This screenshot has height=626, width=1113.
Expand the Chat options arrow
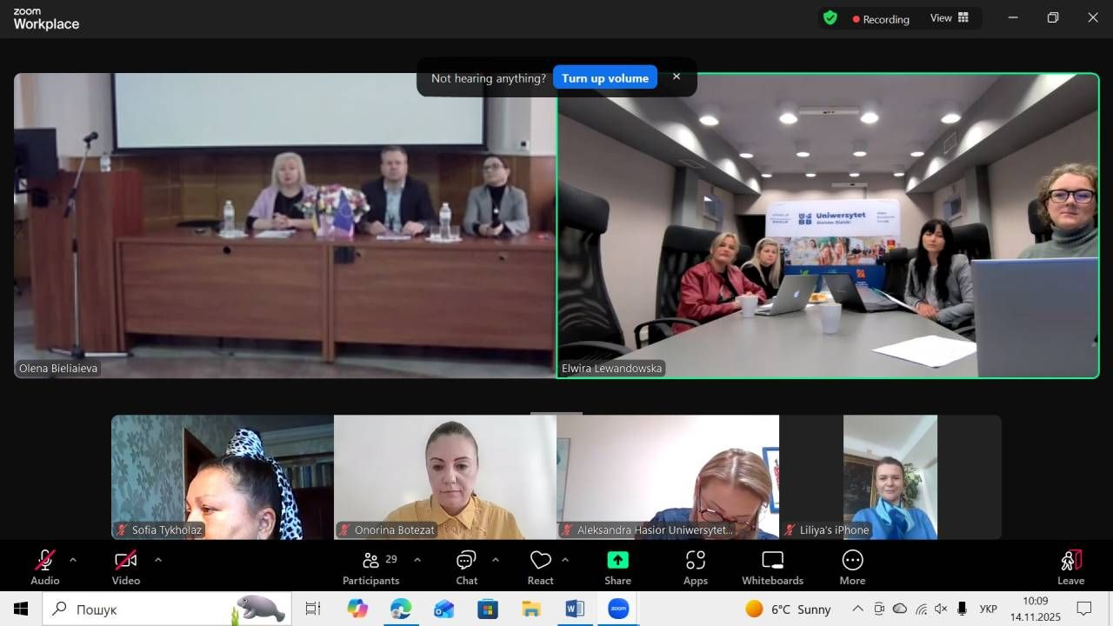[x=496, y=560]
